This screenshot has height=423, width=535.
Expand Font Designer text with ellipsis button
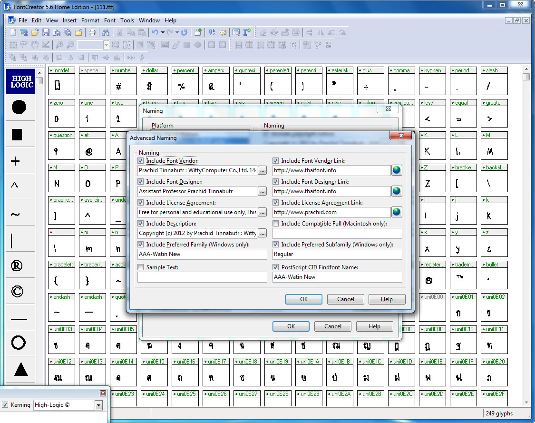tap(262, 192)
